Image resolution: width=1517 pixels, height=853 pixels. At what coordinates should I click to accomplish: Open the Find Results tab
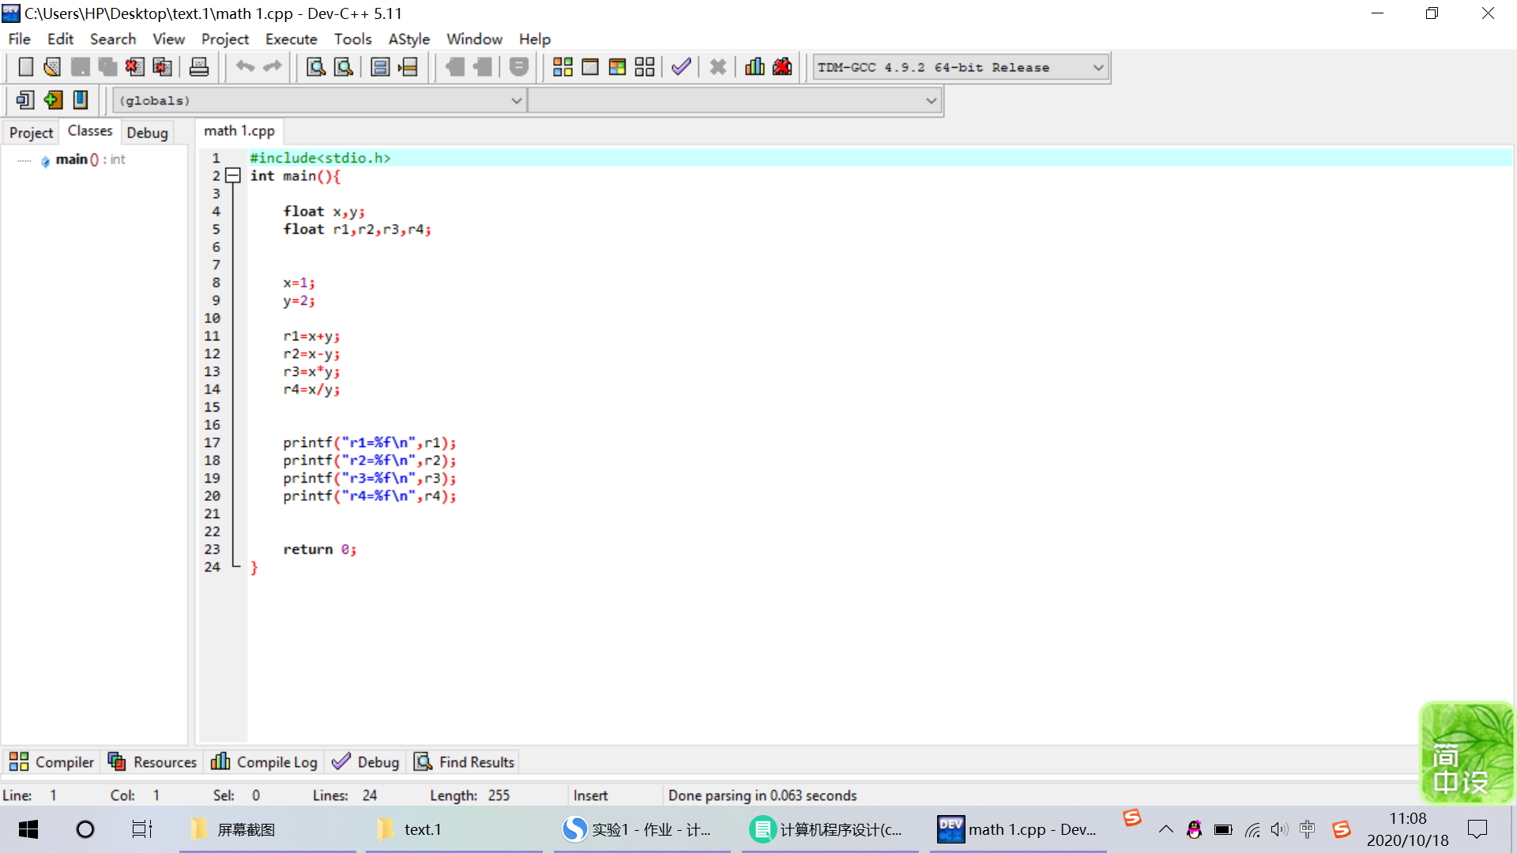pos(465,762)
